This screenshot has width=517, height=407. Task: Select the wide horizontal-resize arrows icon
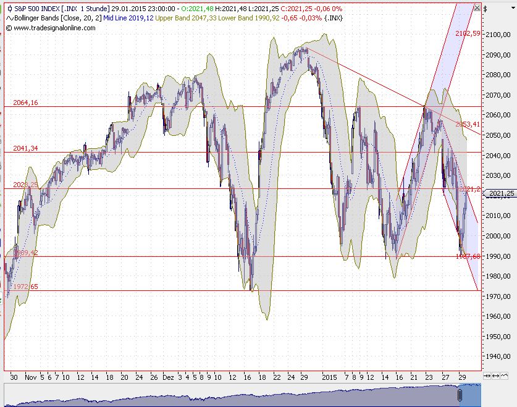coord(495,376)
